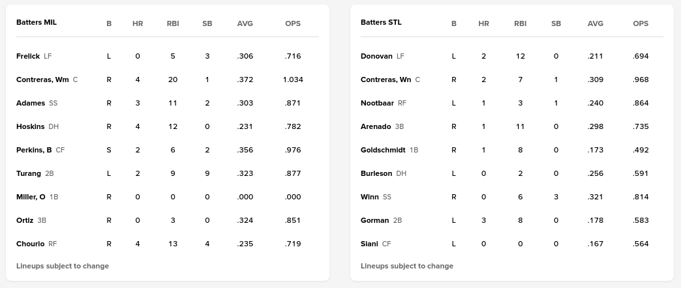Click Perkins, B in the lineup

[34, 150]
